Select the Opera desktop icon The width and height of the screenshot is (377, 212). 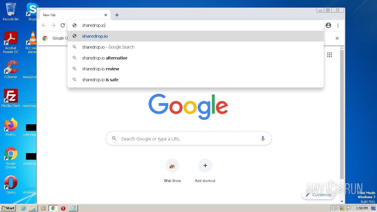pos(11,185)
